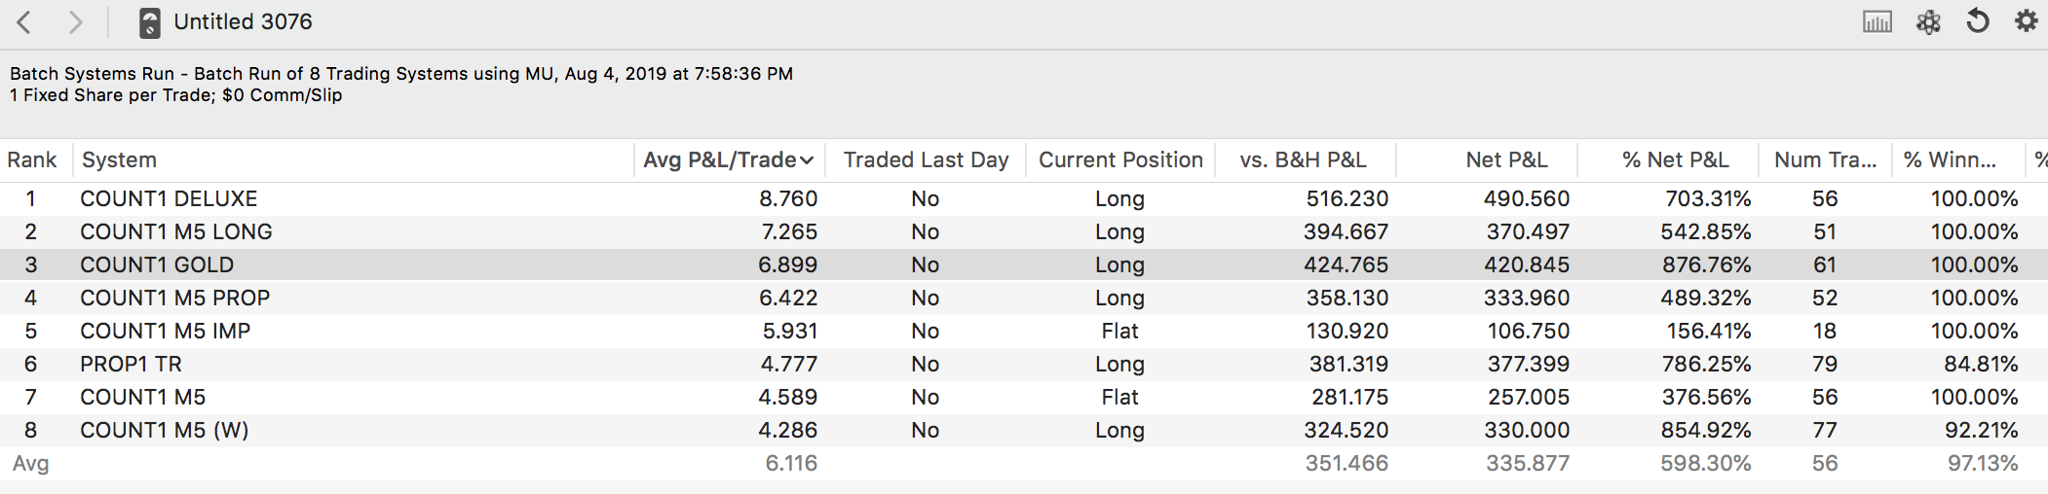Go forward with the right arrow
Screen dimensions: 2048x494
coord(75,22)
